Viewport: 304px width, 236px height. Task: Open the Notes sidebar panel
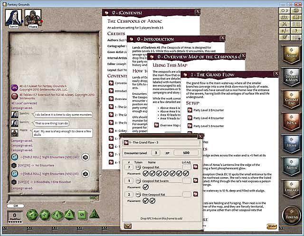tap(291, 166)
